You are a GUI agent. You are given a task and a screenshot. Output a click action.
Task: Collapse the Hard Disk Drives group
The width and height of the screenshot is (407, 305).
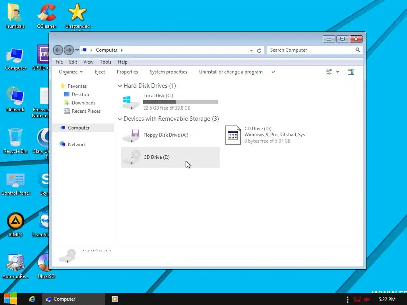(x=120, y=86)
